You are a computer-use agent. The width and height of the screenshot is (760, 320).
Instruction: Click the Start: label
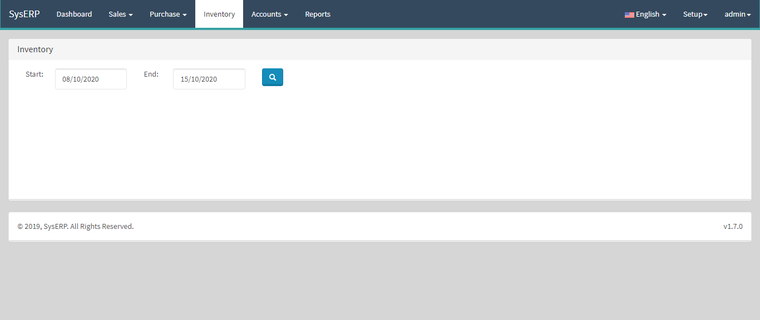pyautogui.click(x=34, y=74)
